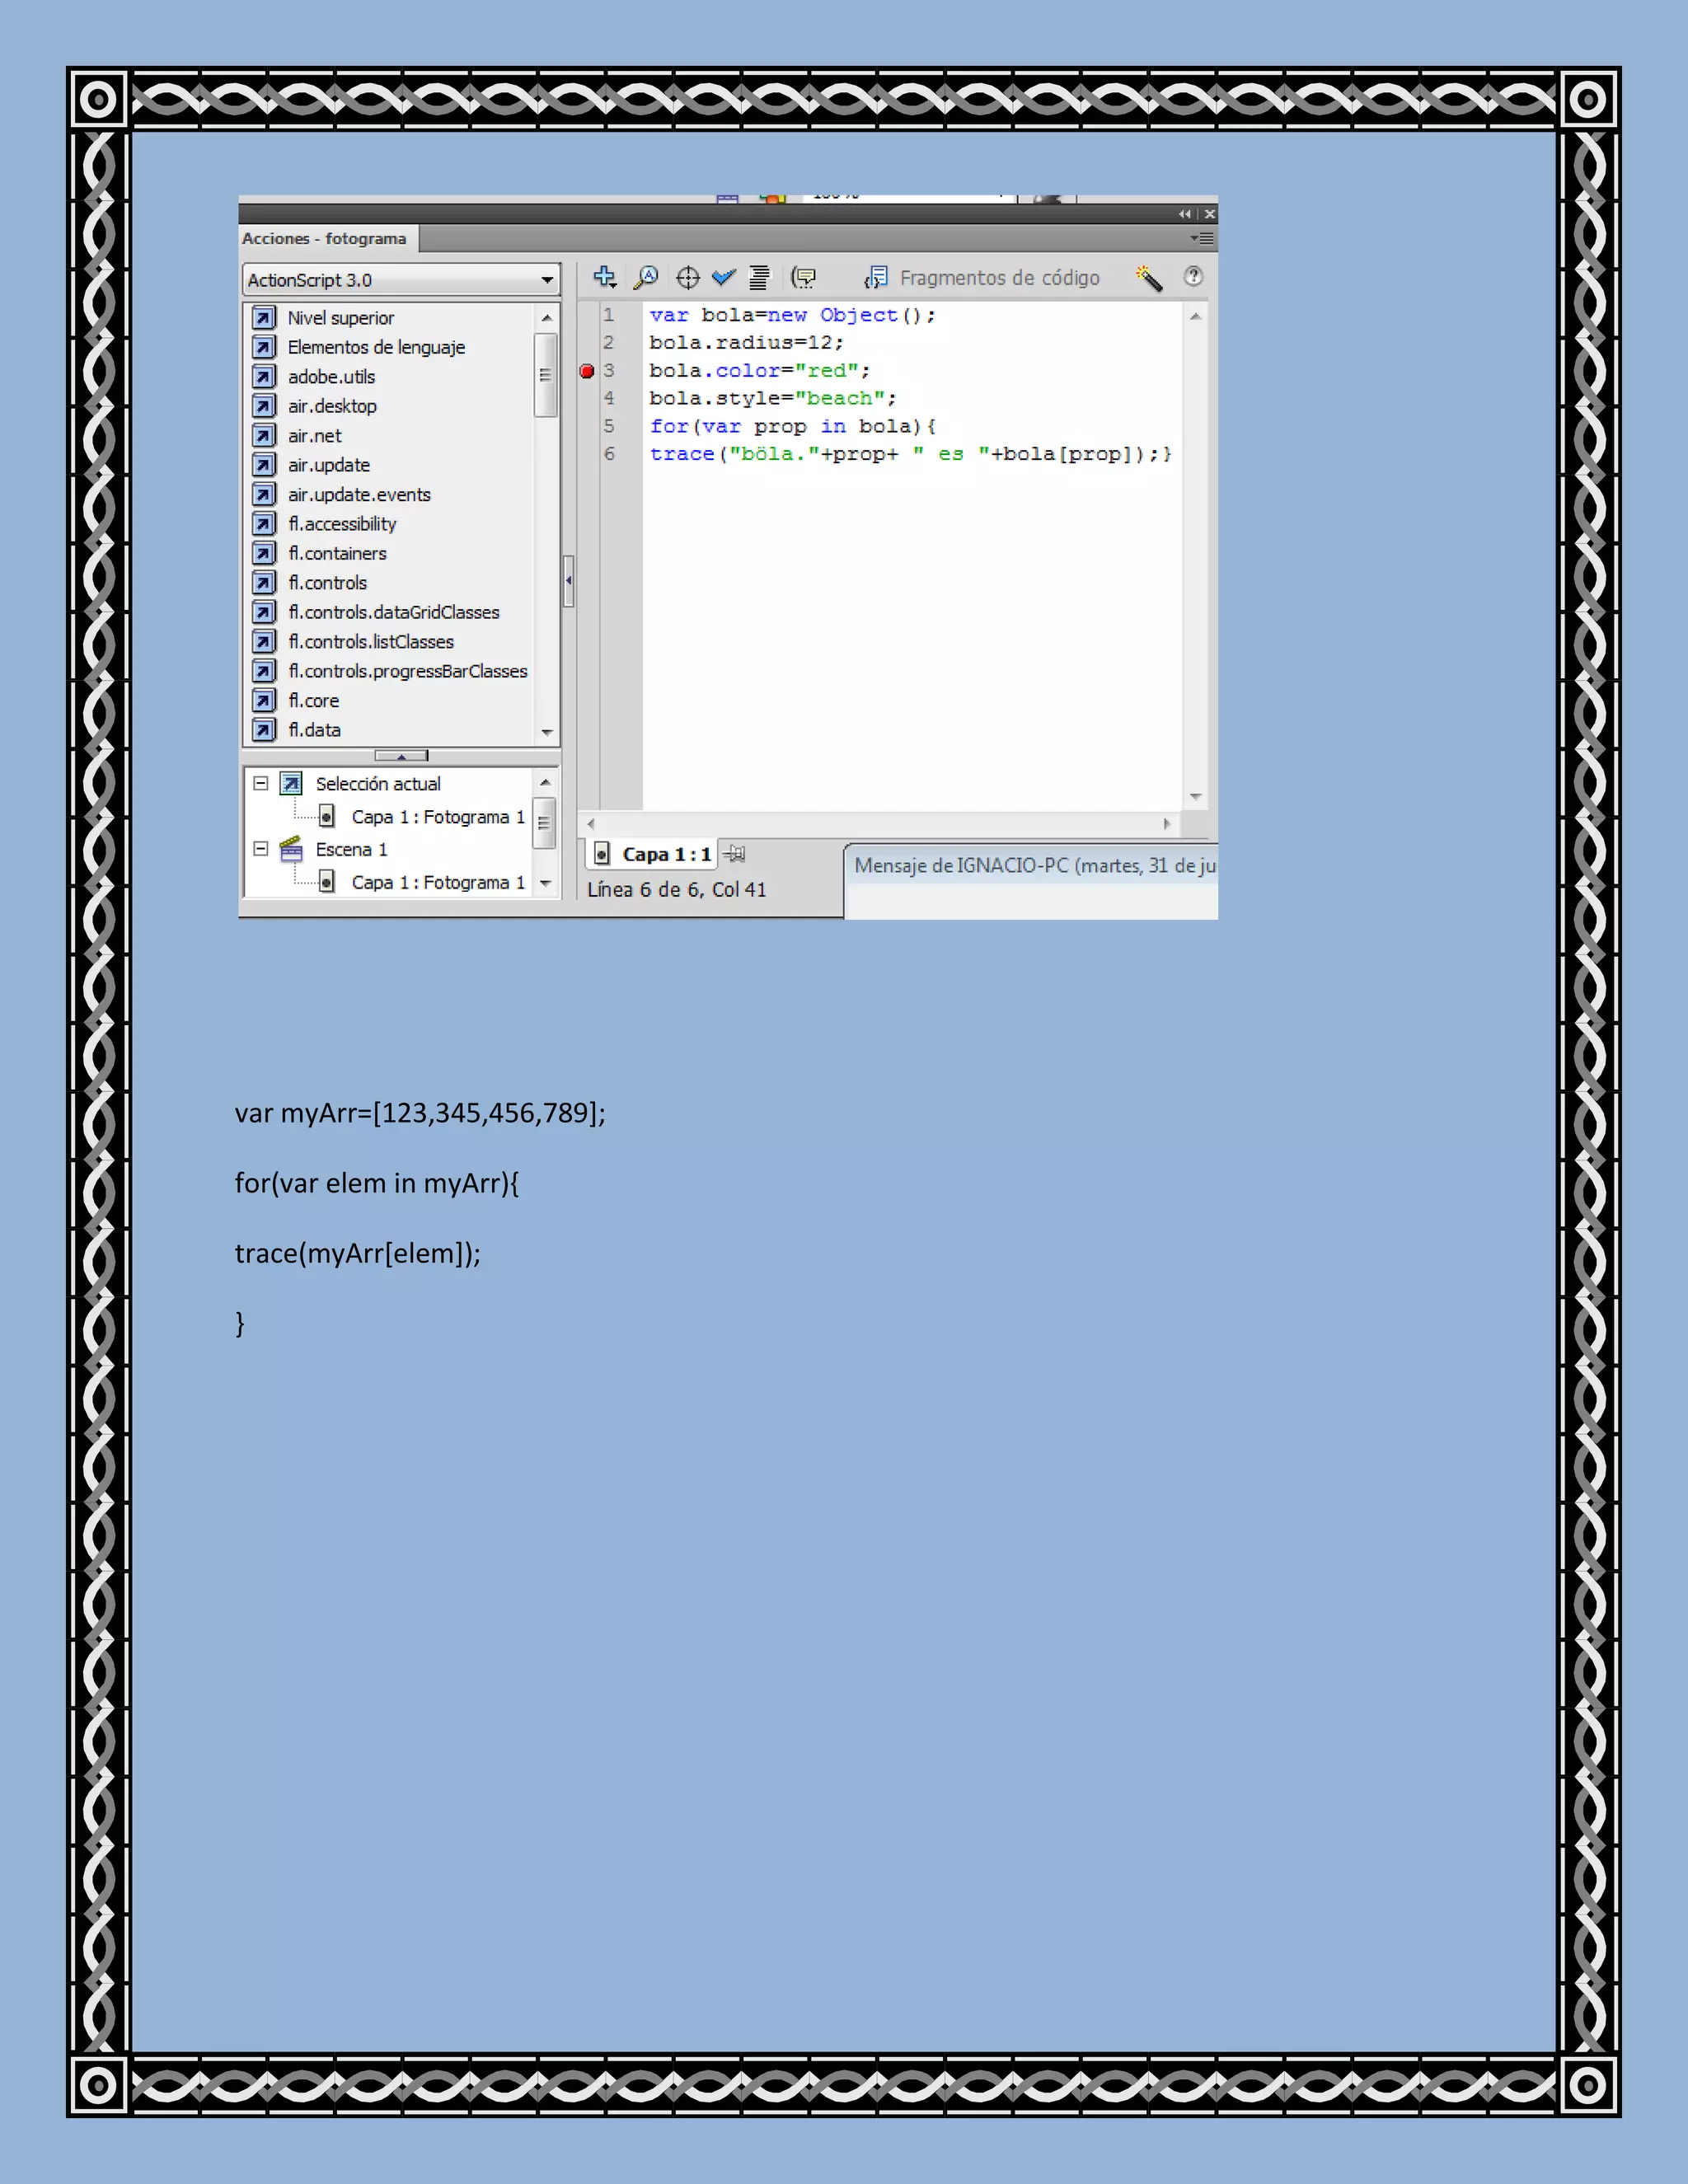Open the fl.data package

pyautogui.click(x=314, y=730)
